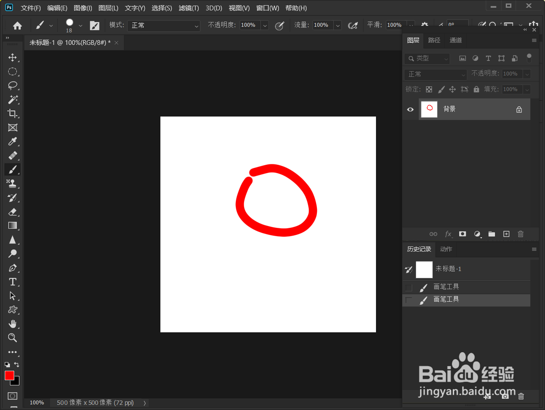The height and width of the screenshot is (410, 545).
Task: Select the Custom Shape tool
Action: [13, 309]
